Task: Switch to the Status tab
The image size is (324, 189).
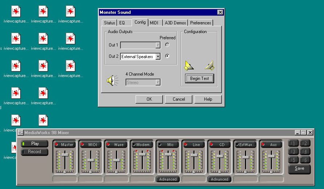Action: tap(109, 23)
